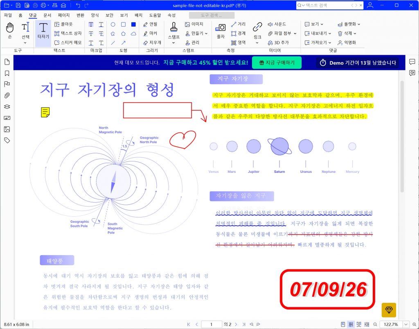
Task: Add a Sticky Note (스티커 메모)
Action: click(x=68, y=43)
